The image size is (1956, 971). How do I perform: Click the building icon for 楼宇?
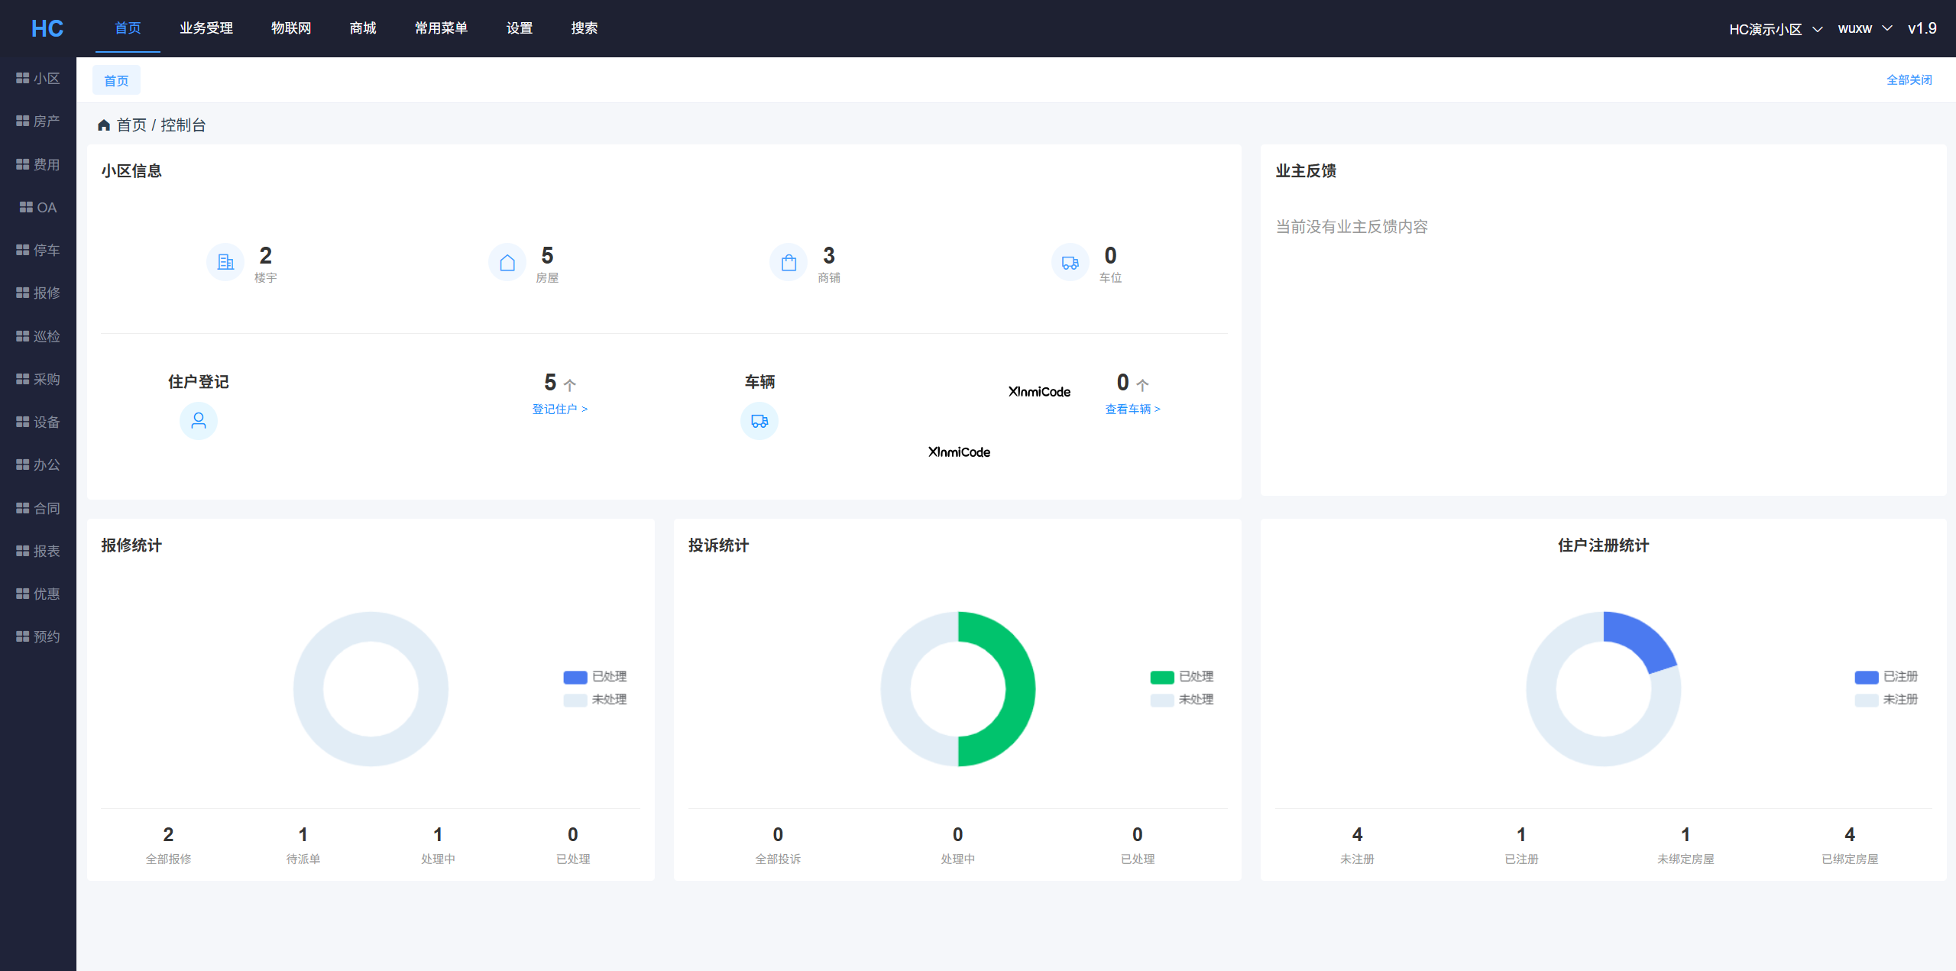[225, 263]
